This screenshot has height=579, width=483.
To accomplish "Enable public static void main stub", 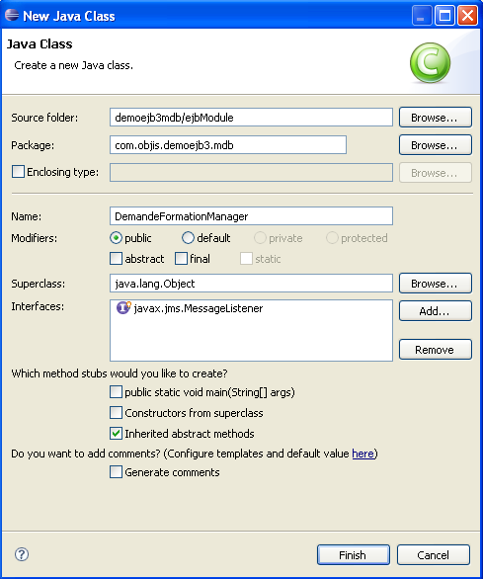I will tap(116, 392).
